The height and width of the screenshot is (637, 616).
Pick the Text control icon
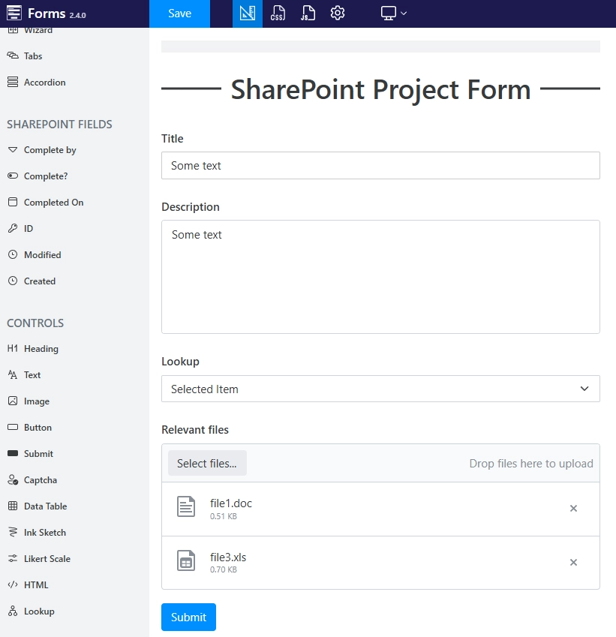tap(13, 374)
